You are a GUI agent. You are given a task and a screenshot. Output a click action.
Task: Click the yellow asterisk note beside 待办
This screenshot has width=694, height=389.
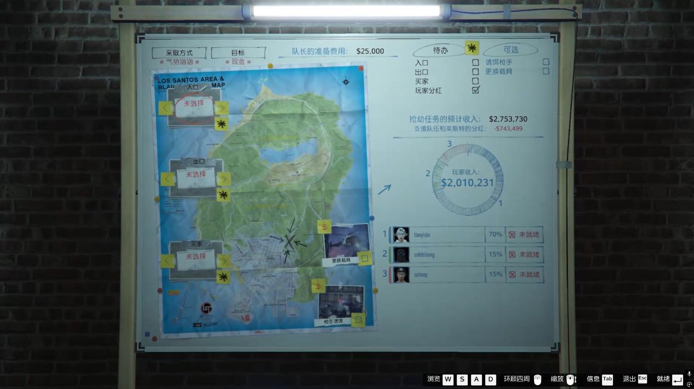tap(472, 48)
